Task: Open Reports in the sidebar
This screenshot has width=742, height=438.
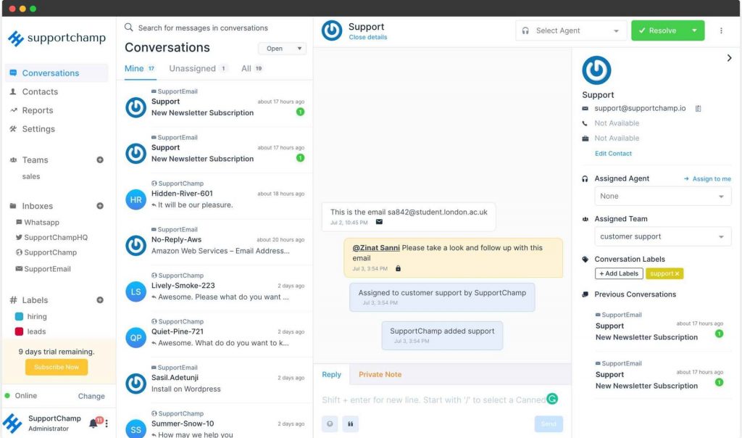Action: click(38, 110)
